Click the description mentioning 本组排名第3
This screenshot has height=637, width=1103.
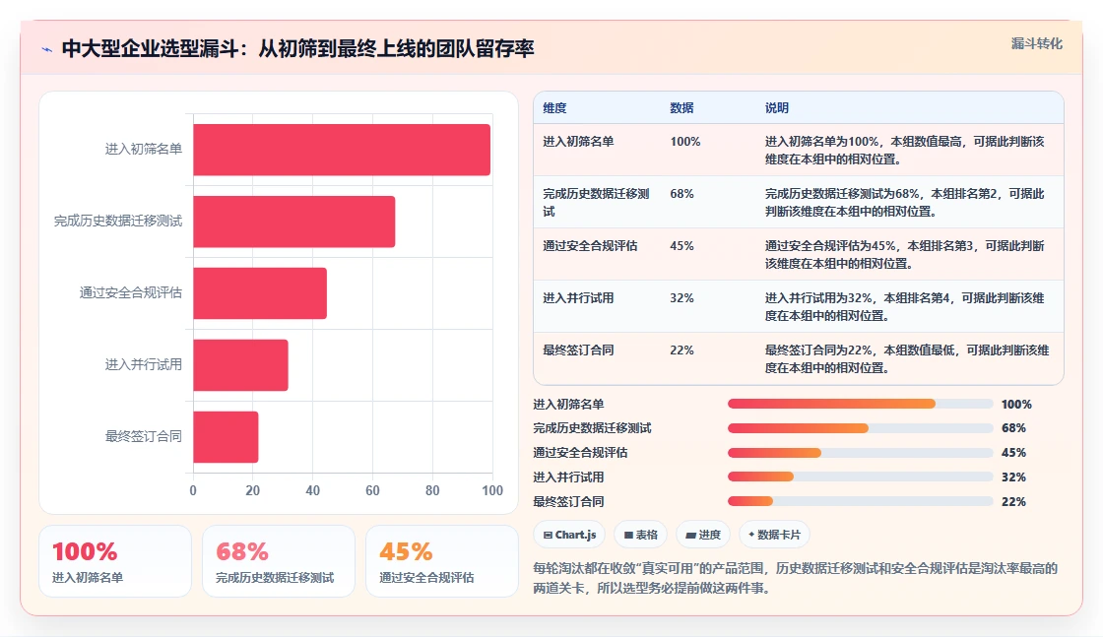pyautogui.click(x=905, y=255)
